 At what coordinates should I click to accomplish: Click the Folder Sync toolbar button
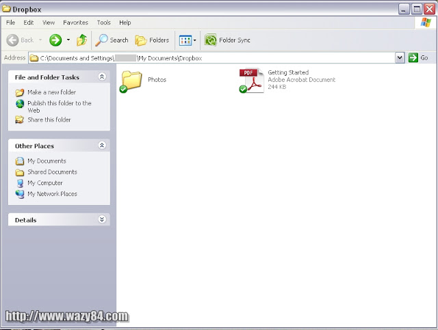pos(227,40)
